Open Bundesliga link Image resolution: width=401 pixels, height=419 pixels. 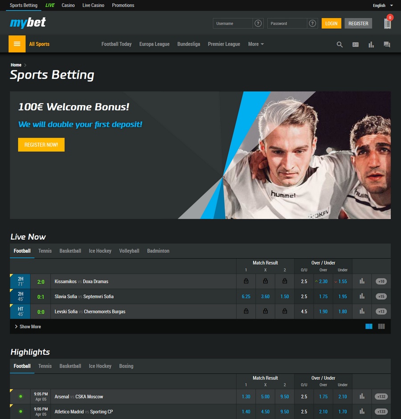(x=189, y=44)
